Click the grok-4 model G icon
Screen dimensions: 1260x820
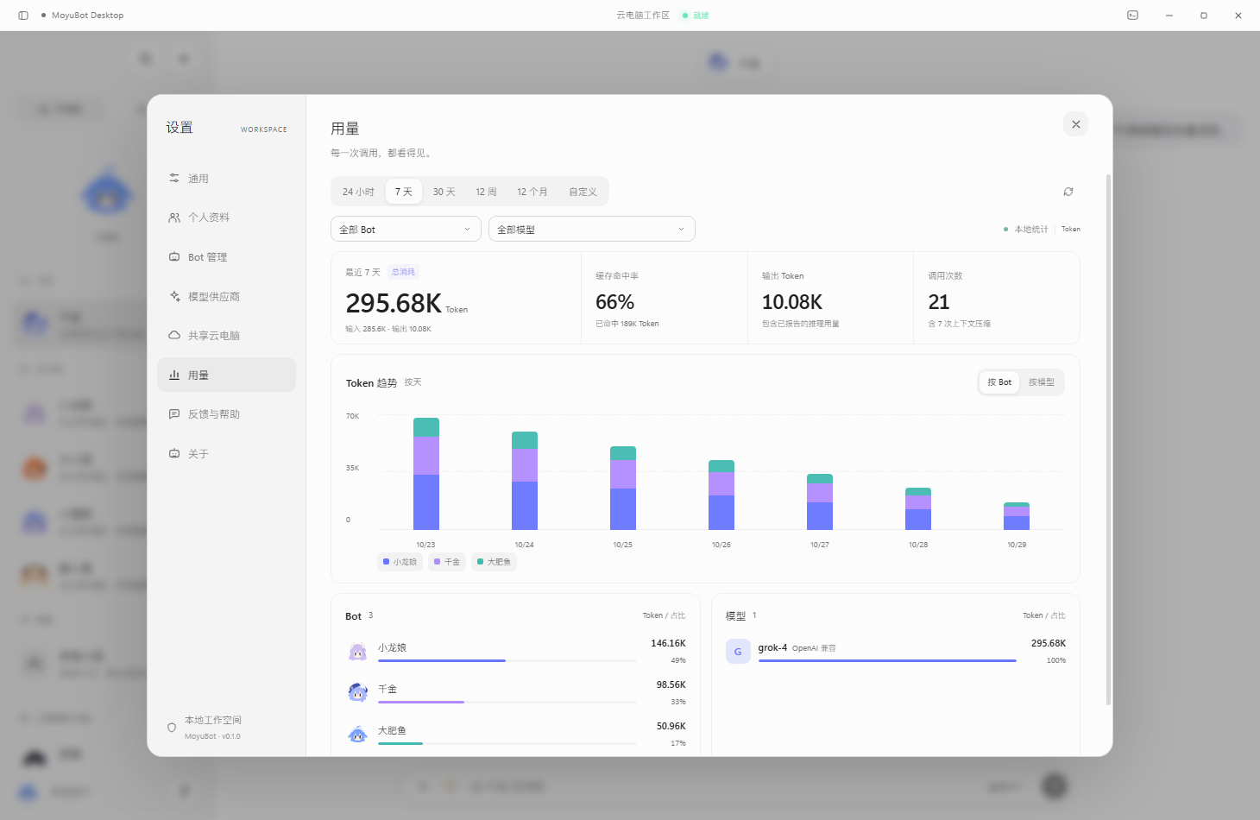pyautogui.click(x=738, y=652)
